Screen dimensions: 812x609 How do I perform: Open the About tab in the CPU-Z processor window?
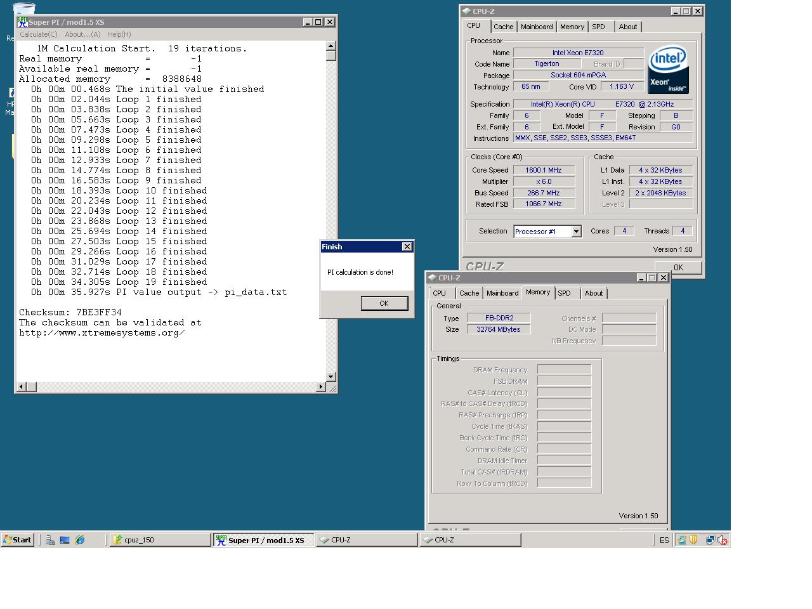628,27
